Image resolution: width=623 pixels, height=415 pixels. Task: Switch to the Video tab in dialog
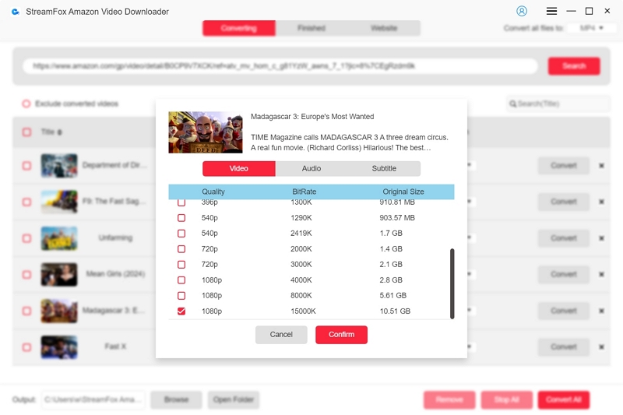239,168
